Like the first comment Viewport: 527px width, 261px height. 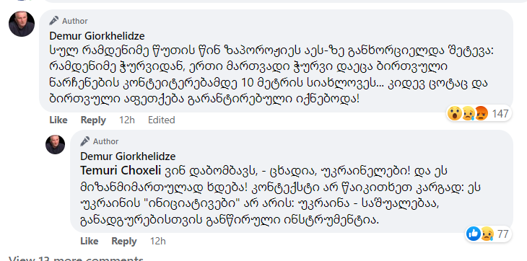(x=58, y=120)
